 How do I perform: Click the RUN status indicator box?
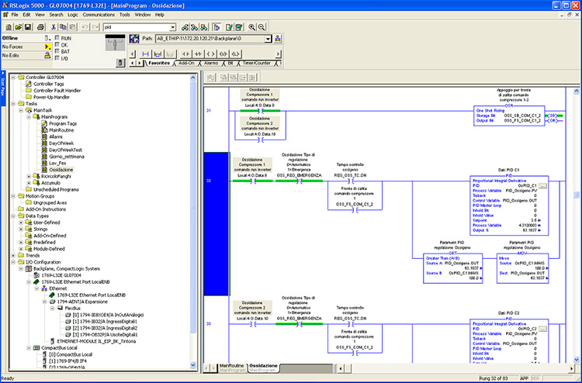coord(57,38)
